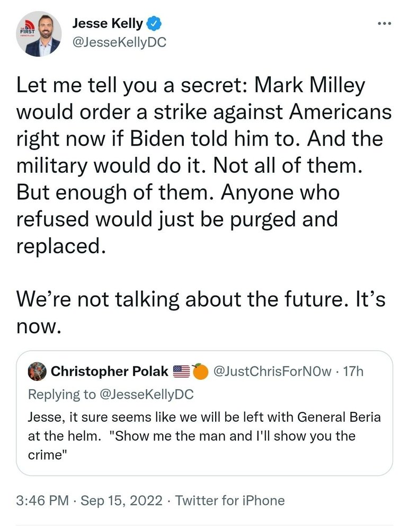Open the Twitter for iPhone source link
408x526 pixels.
point(230,500)
